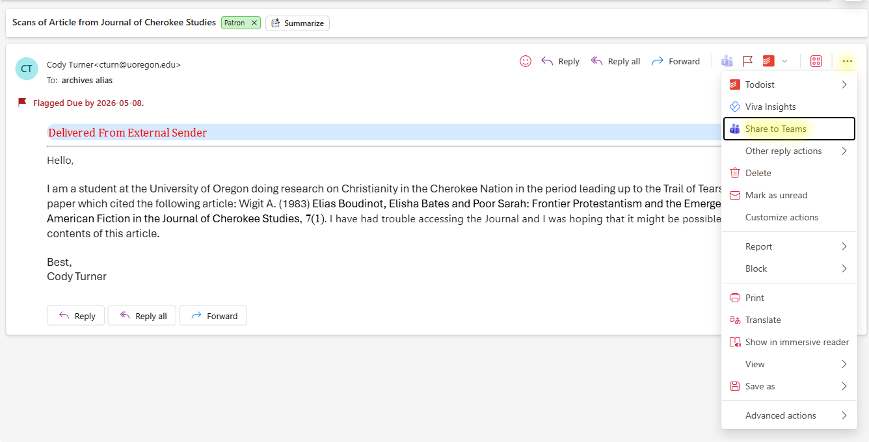The width and height of the screenshot is (869, 442).
Task: Click the Teams icon in message toolbar
Action: point(727,61)
